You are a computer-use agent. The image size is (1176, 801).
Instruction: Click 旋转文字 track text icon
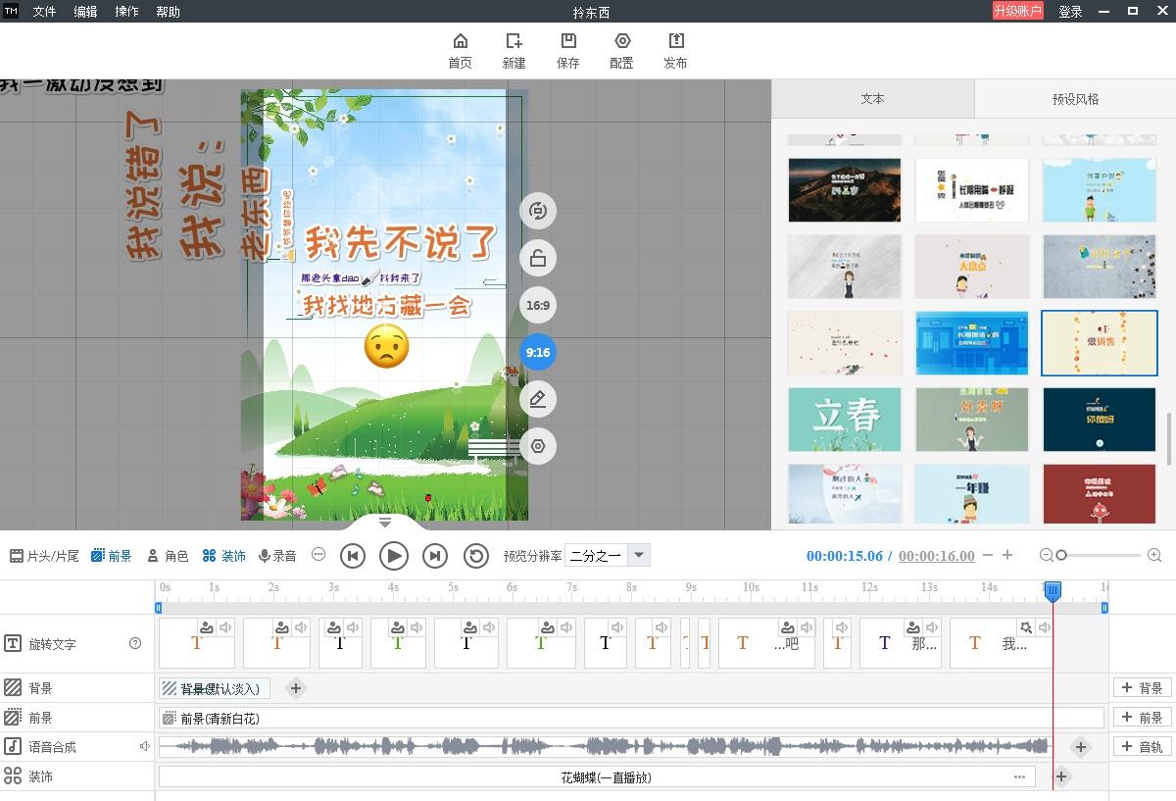13,644
